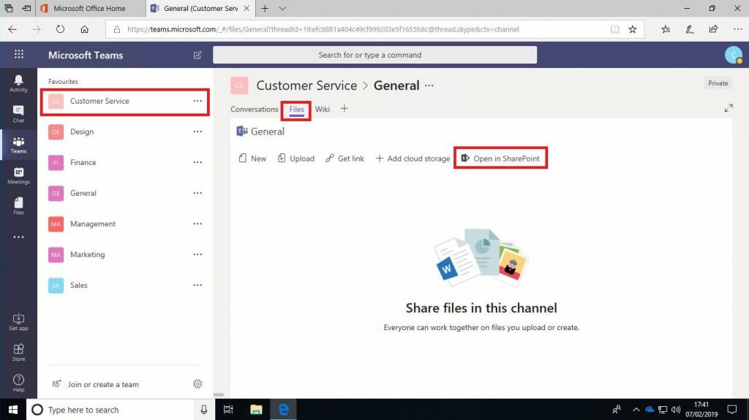
Task: Open more options for Sales team
Action: (197, 285)
